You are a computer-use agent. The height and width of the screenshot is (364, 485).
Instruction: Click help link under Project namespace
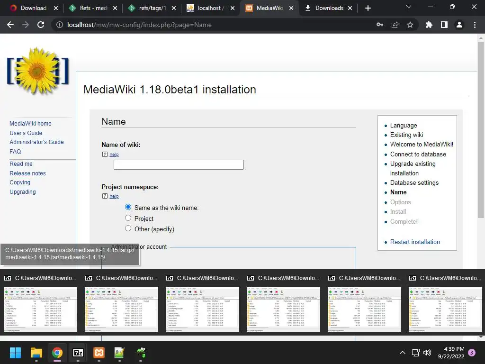pyautogui.click(x=114, y=196)
